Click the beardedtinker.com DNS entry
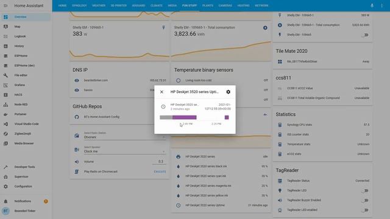 119,80
